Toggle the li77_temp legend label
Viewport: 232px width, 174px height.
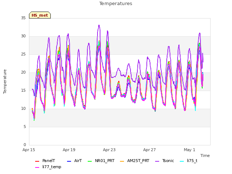click(x=51, y=167)
